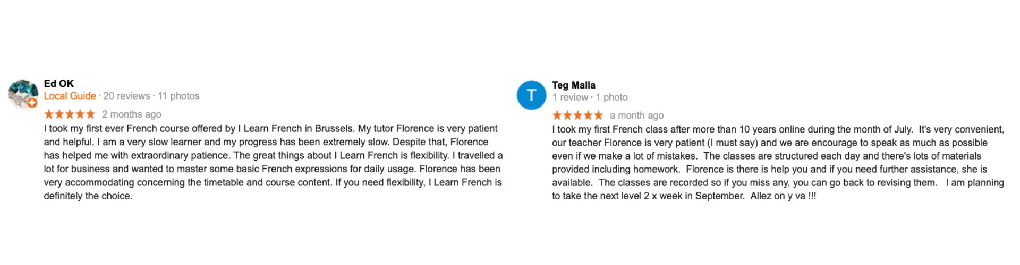
Task: Click the orange Local Guide badge on Ed OK's avatar
Action: 32,103
